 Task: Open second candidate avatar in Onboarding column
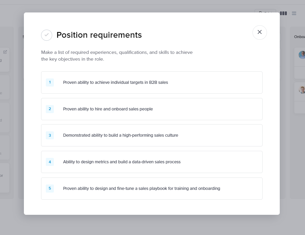(x=302, y=90)
